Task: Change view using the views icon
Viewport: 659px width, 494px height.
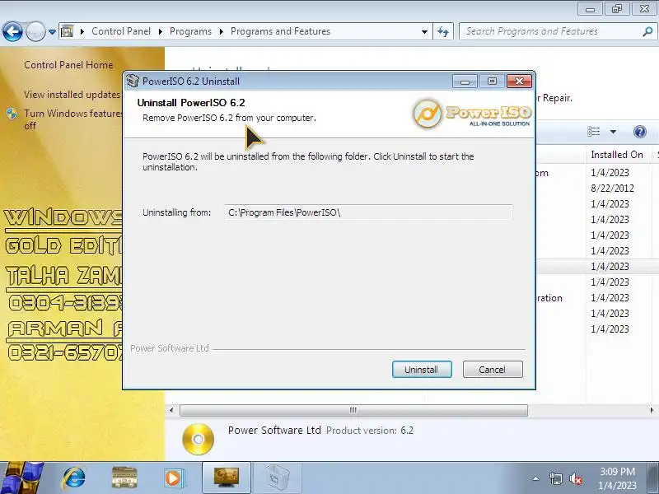Action: pyautogui.click(x=593, y=132)
